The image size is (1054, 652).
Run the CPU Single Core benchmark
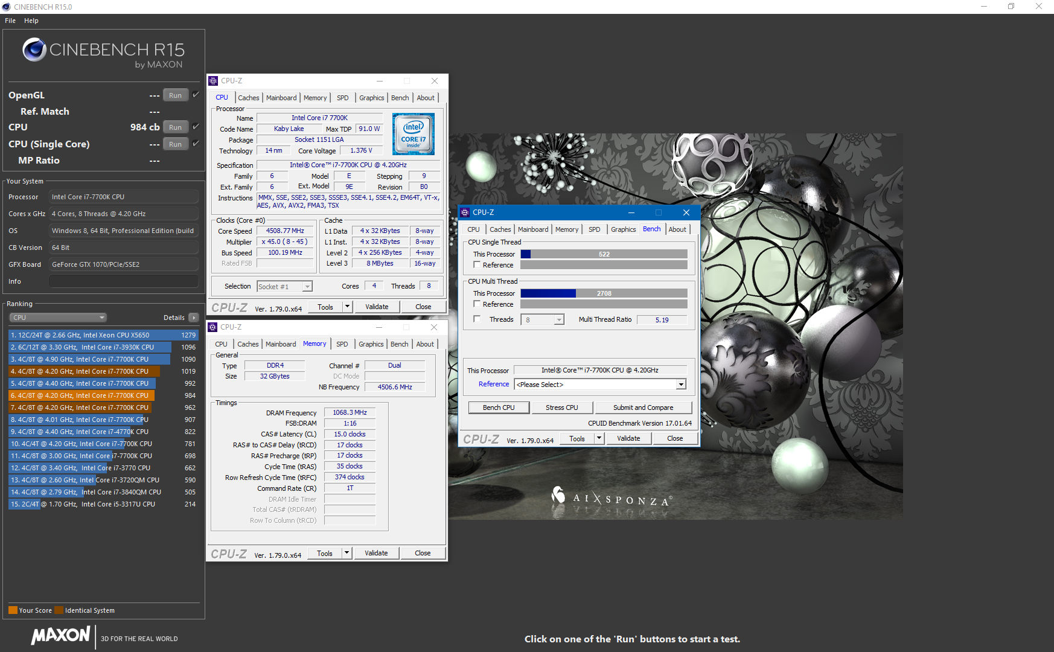click(x=175, y=144)
